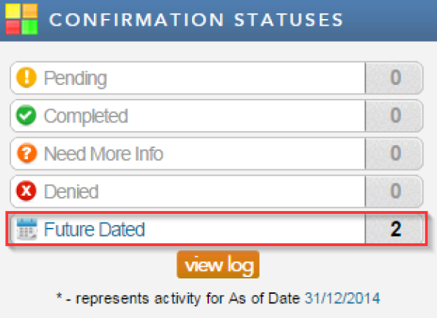Click the red X Denied icon
437x318 pixels.
click(26, 191)
